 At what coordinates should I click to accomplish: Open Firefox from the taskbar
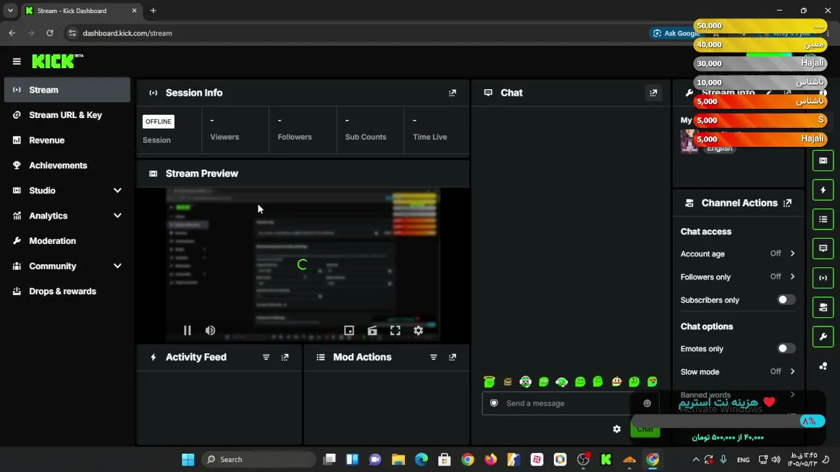click(x=491, y=460)
